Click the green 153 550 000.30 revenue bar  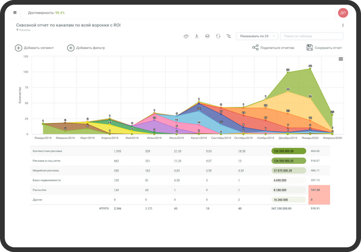[288, 151]
